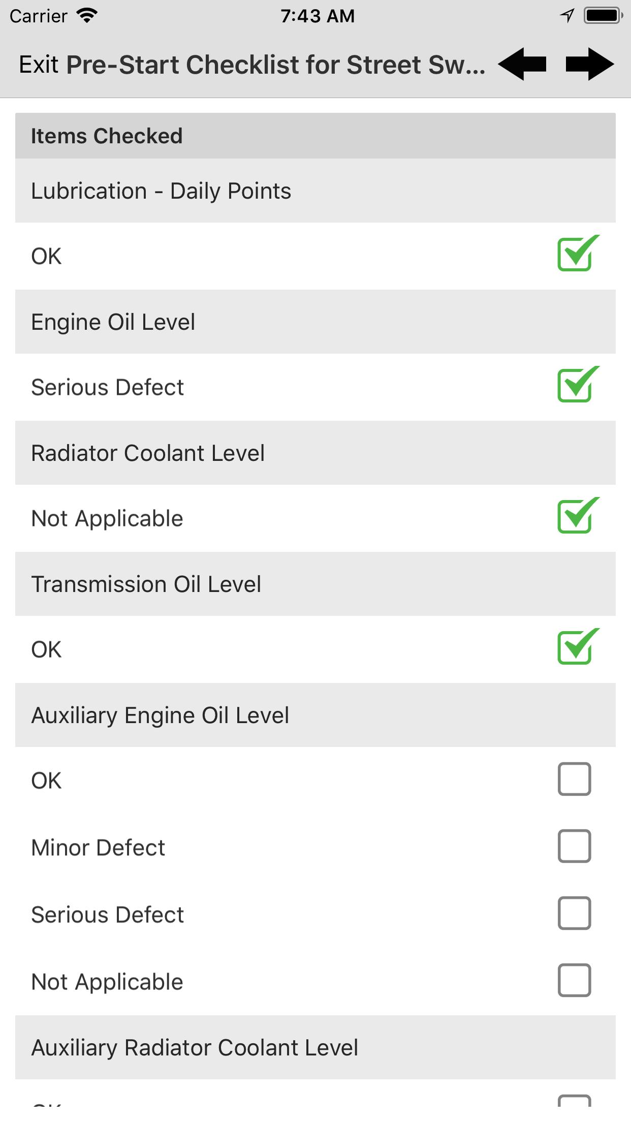
Task: Expand the Engine Oil Level section
Action: 315,322
